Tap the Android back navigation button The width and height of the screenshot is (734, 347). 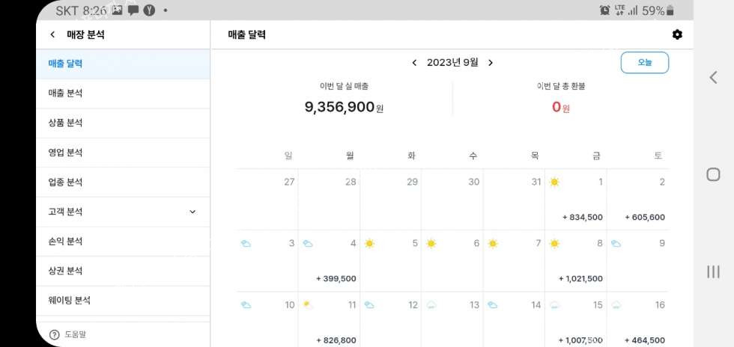(x=713, y=78)
